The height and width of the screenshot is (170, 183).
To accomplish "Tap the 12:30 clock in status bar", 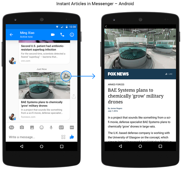I will pos(72,27).
